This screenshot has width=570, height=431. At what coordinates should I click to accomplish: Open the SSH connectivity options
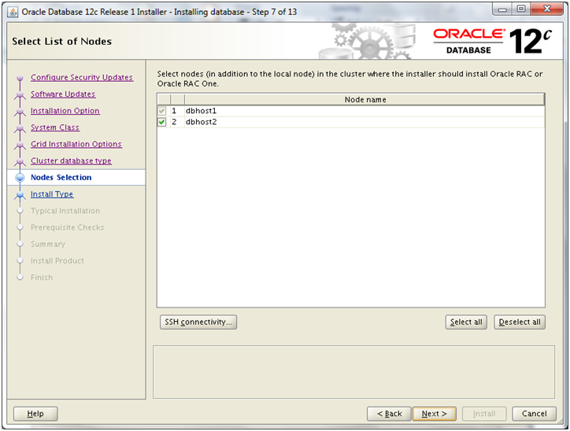click(198, 322)
